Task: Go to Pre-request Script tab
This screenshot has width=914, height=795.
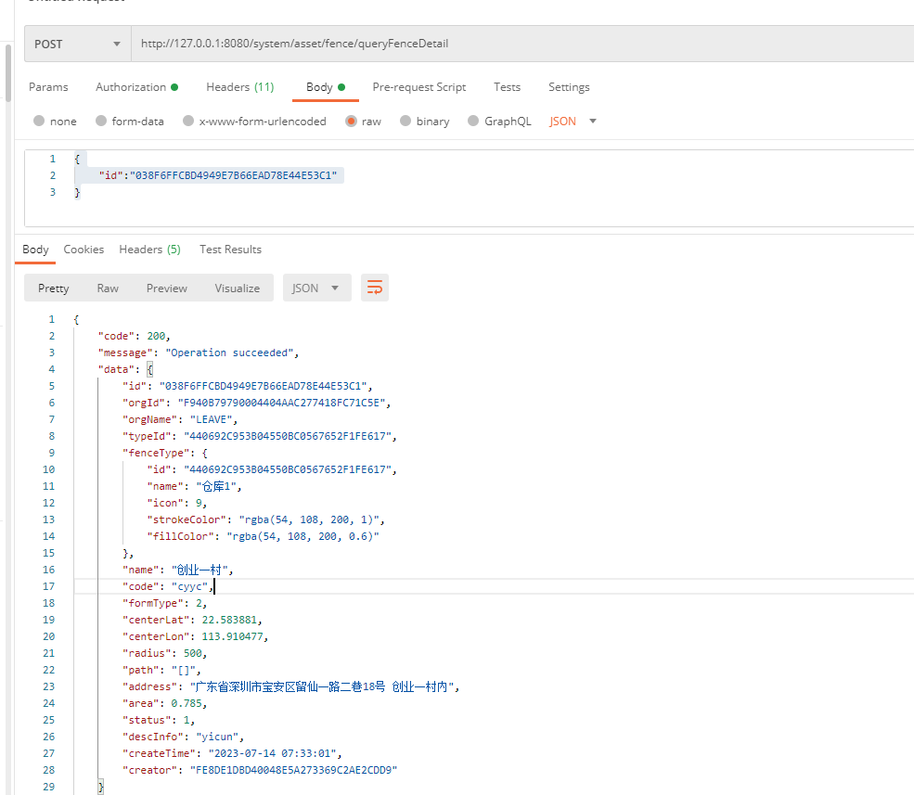Action: click(418, 87)
